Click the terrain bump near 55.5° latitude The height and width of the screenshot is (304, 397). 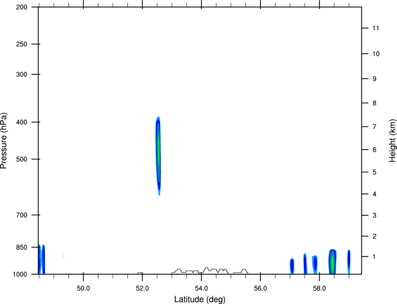click(x=241, y=272)
